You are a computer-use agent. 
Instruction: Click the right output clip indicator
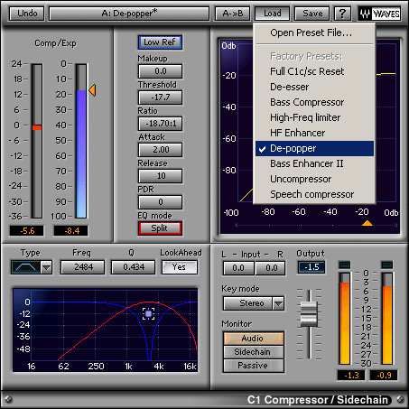pos(387,265)
